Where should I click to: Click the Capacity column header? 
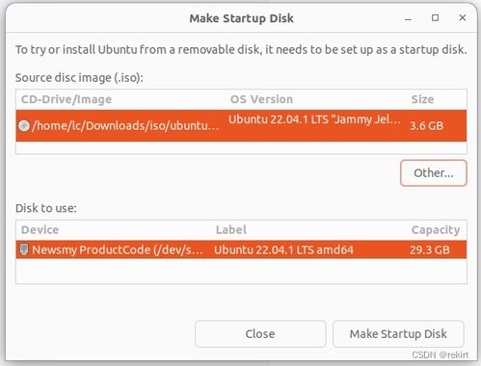tap(436, 230)
